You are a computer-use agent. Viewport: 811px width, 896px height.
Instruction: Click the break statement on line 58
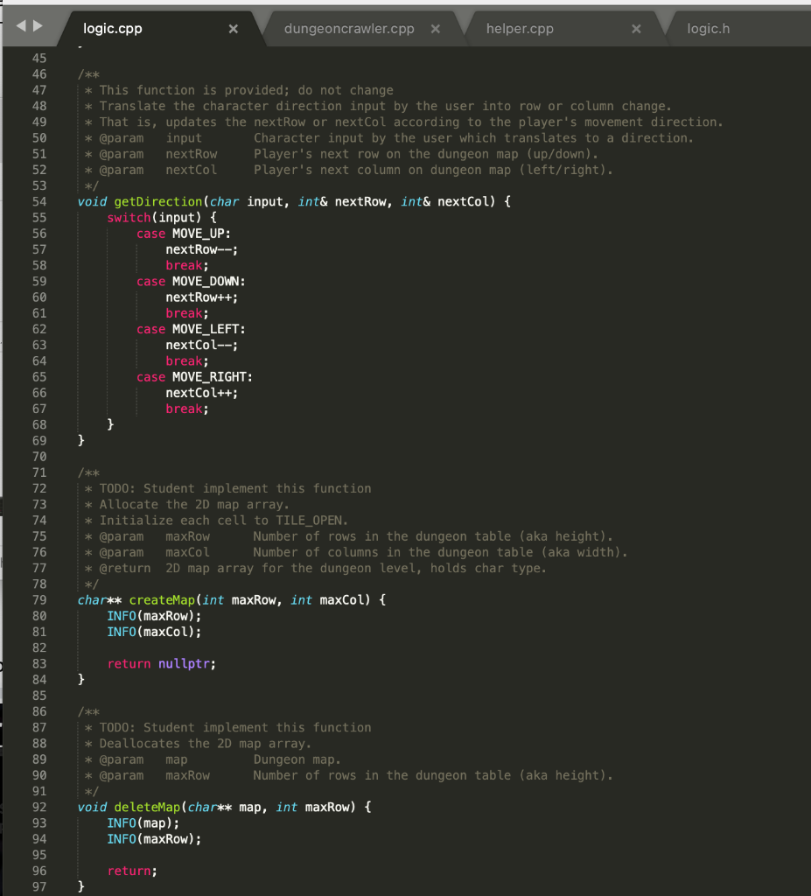(x=184, y=265)
